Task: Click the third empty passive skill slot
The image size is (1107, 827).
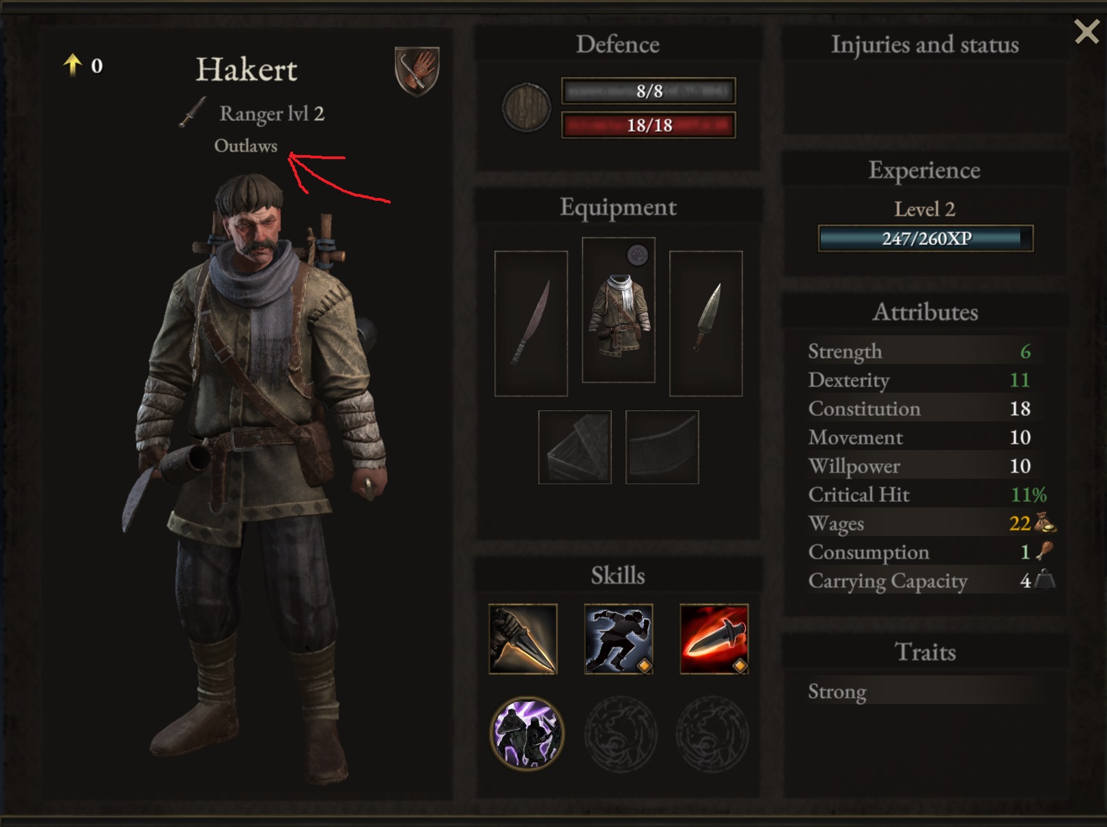Action: tap(712, 733)
